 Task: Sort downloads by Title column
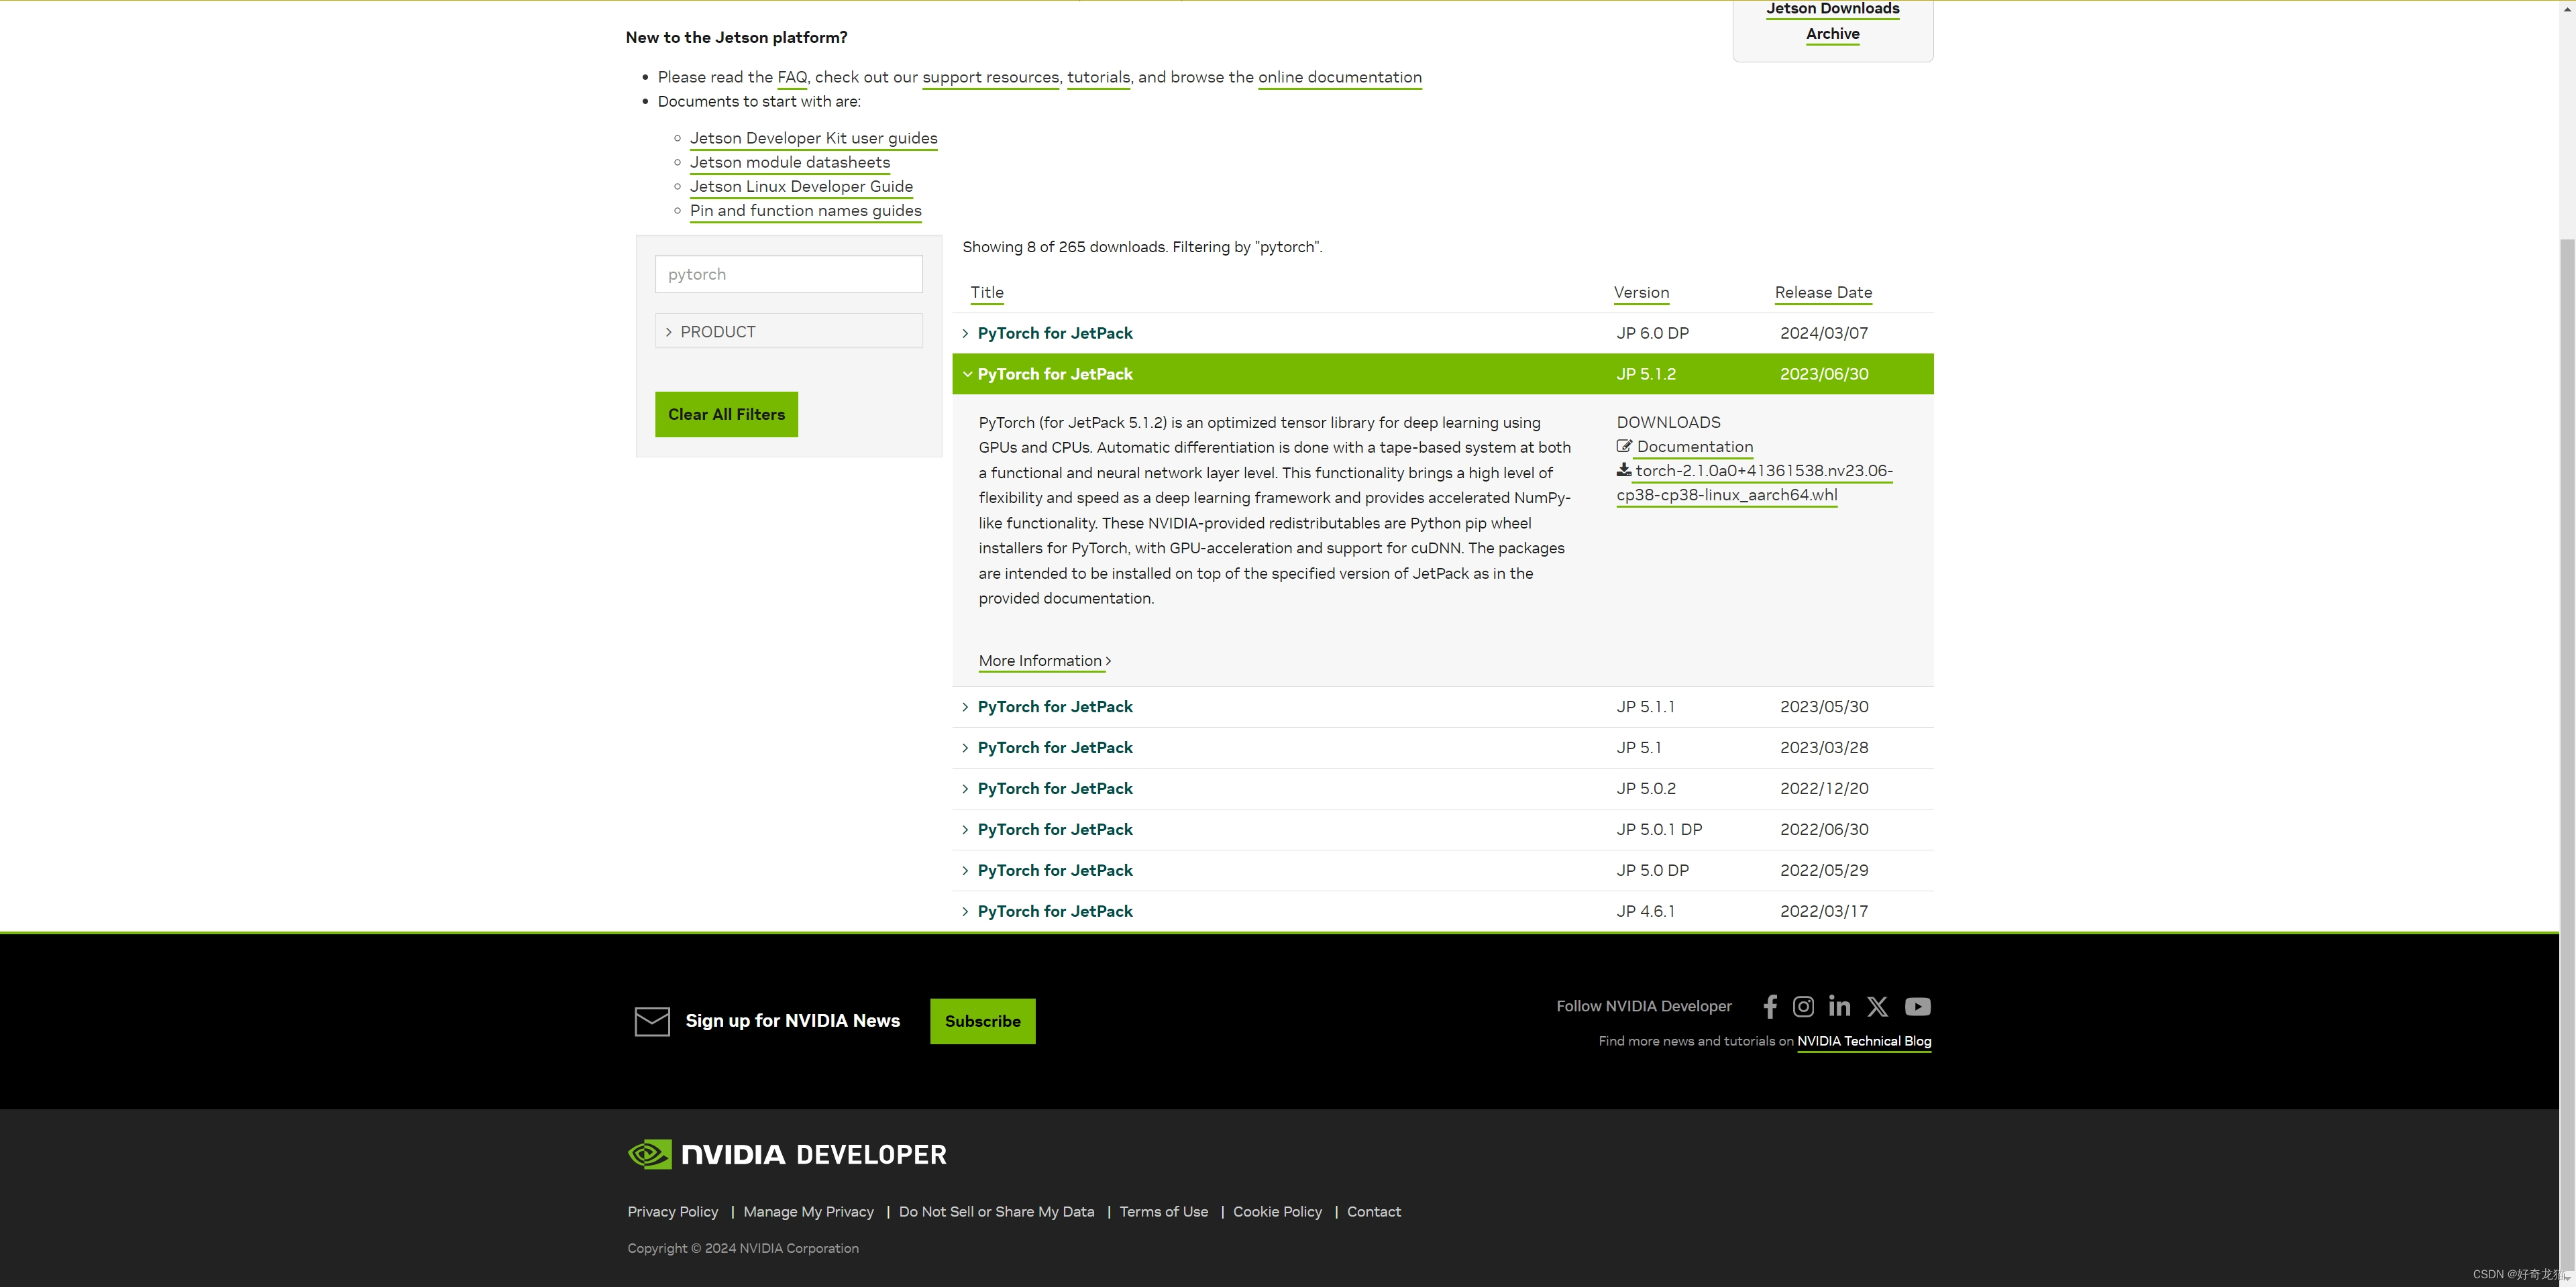(987, 292)
